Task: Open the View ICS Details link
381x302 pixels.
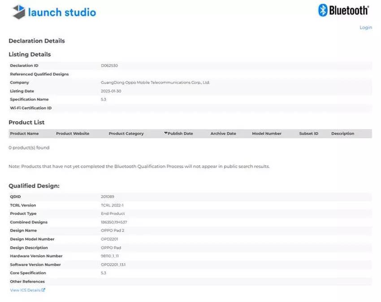Action: click(x=25, y=290)
